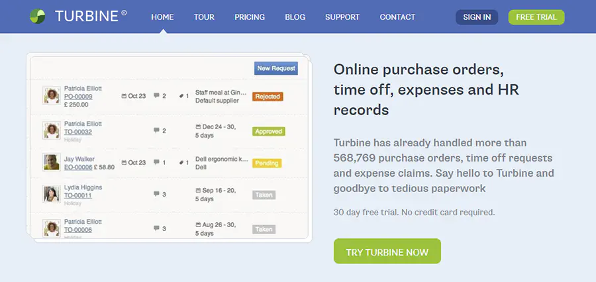The width and height of the screenshot is (596, 282).
Task: Click attachment tag icon in PO-00009 row
Action: (181, 96)
